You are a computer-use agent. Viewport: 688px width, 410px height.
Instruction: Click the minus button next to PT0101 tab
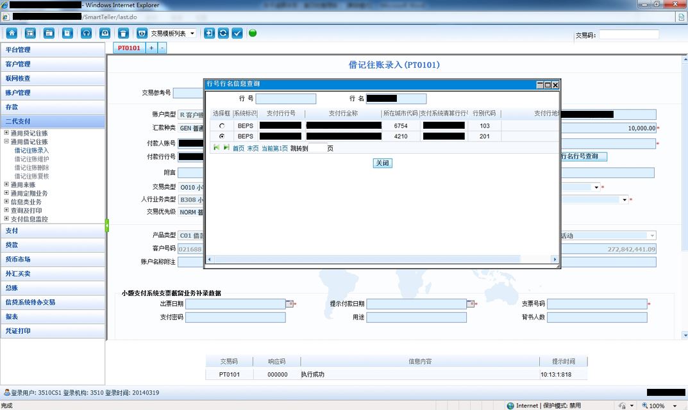click(162, 48)
